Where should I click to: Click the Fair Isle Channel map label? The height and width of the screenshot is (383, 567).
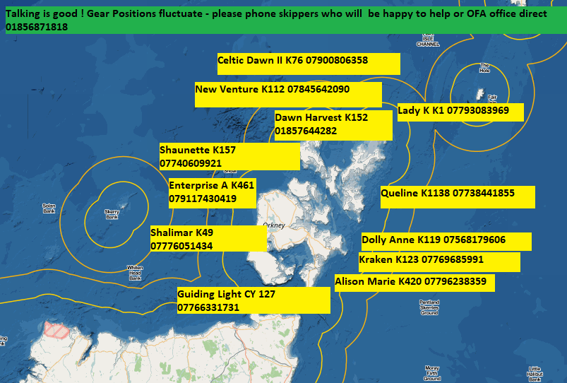click(x=428, y=40)
